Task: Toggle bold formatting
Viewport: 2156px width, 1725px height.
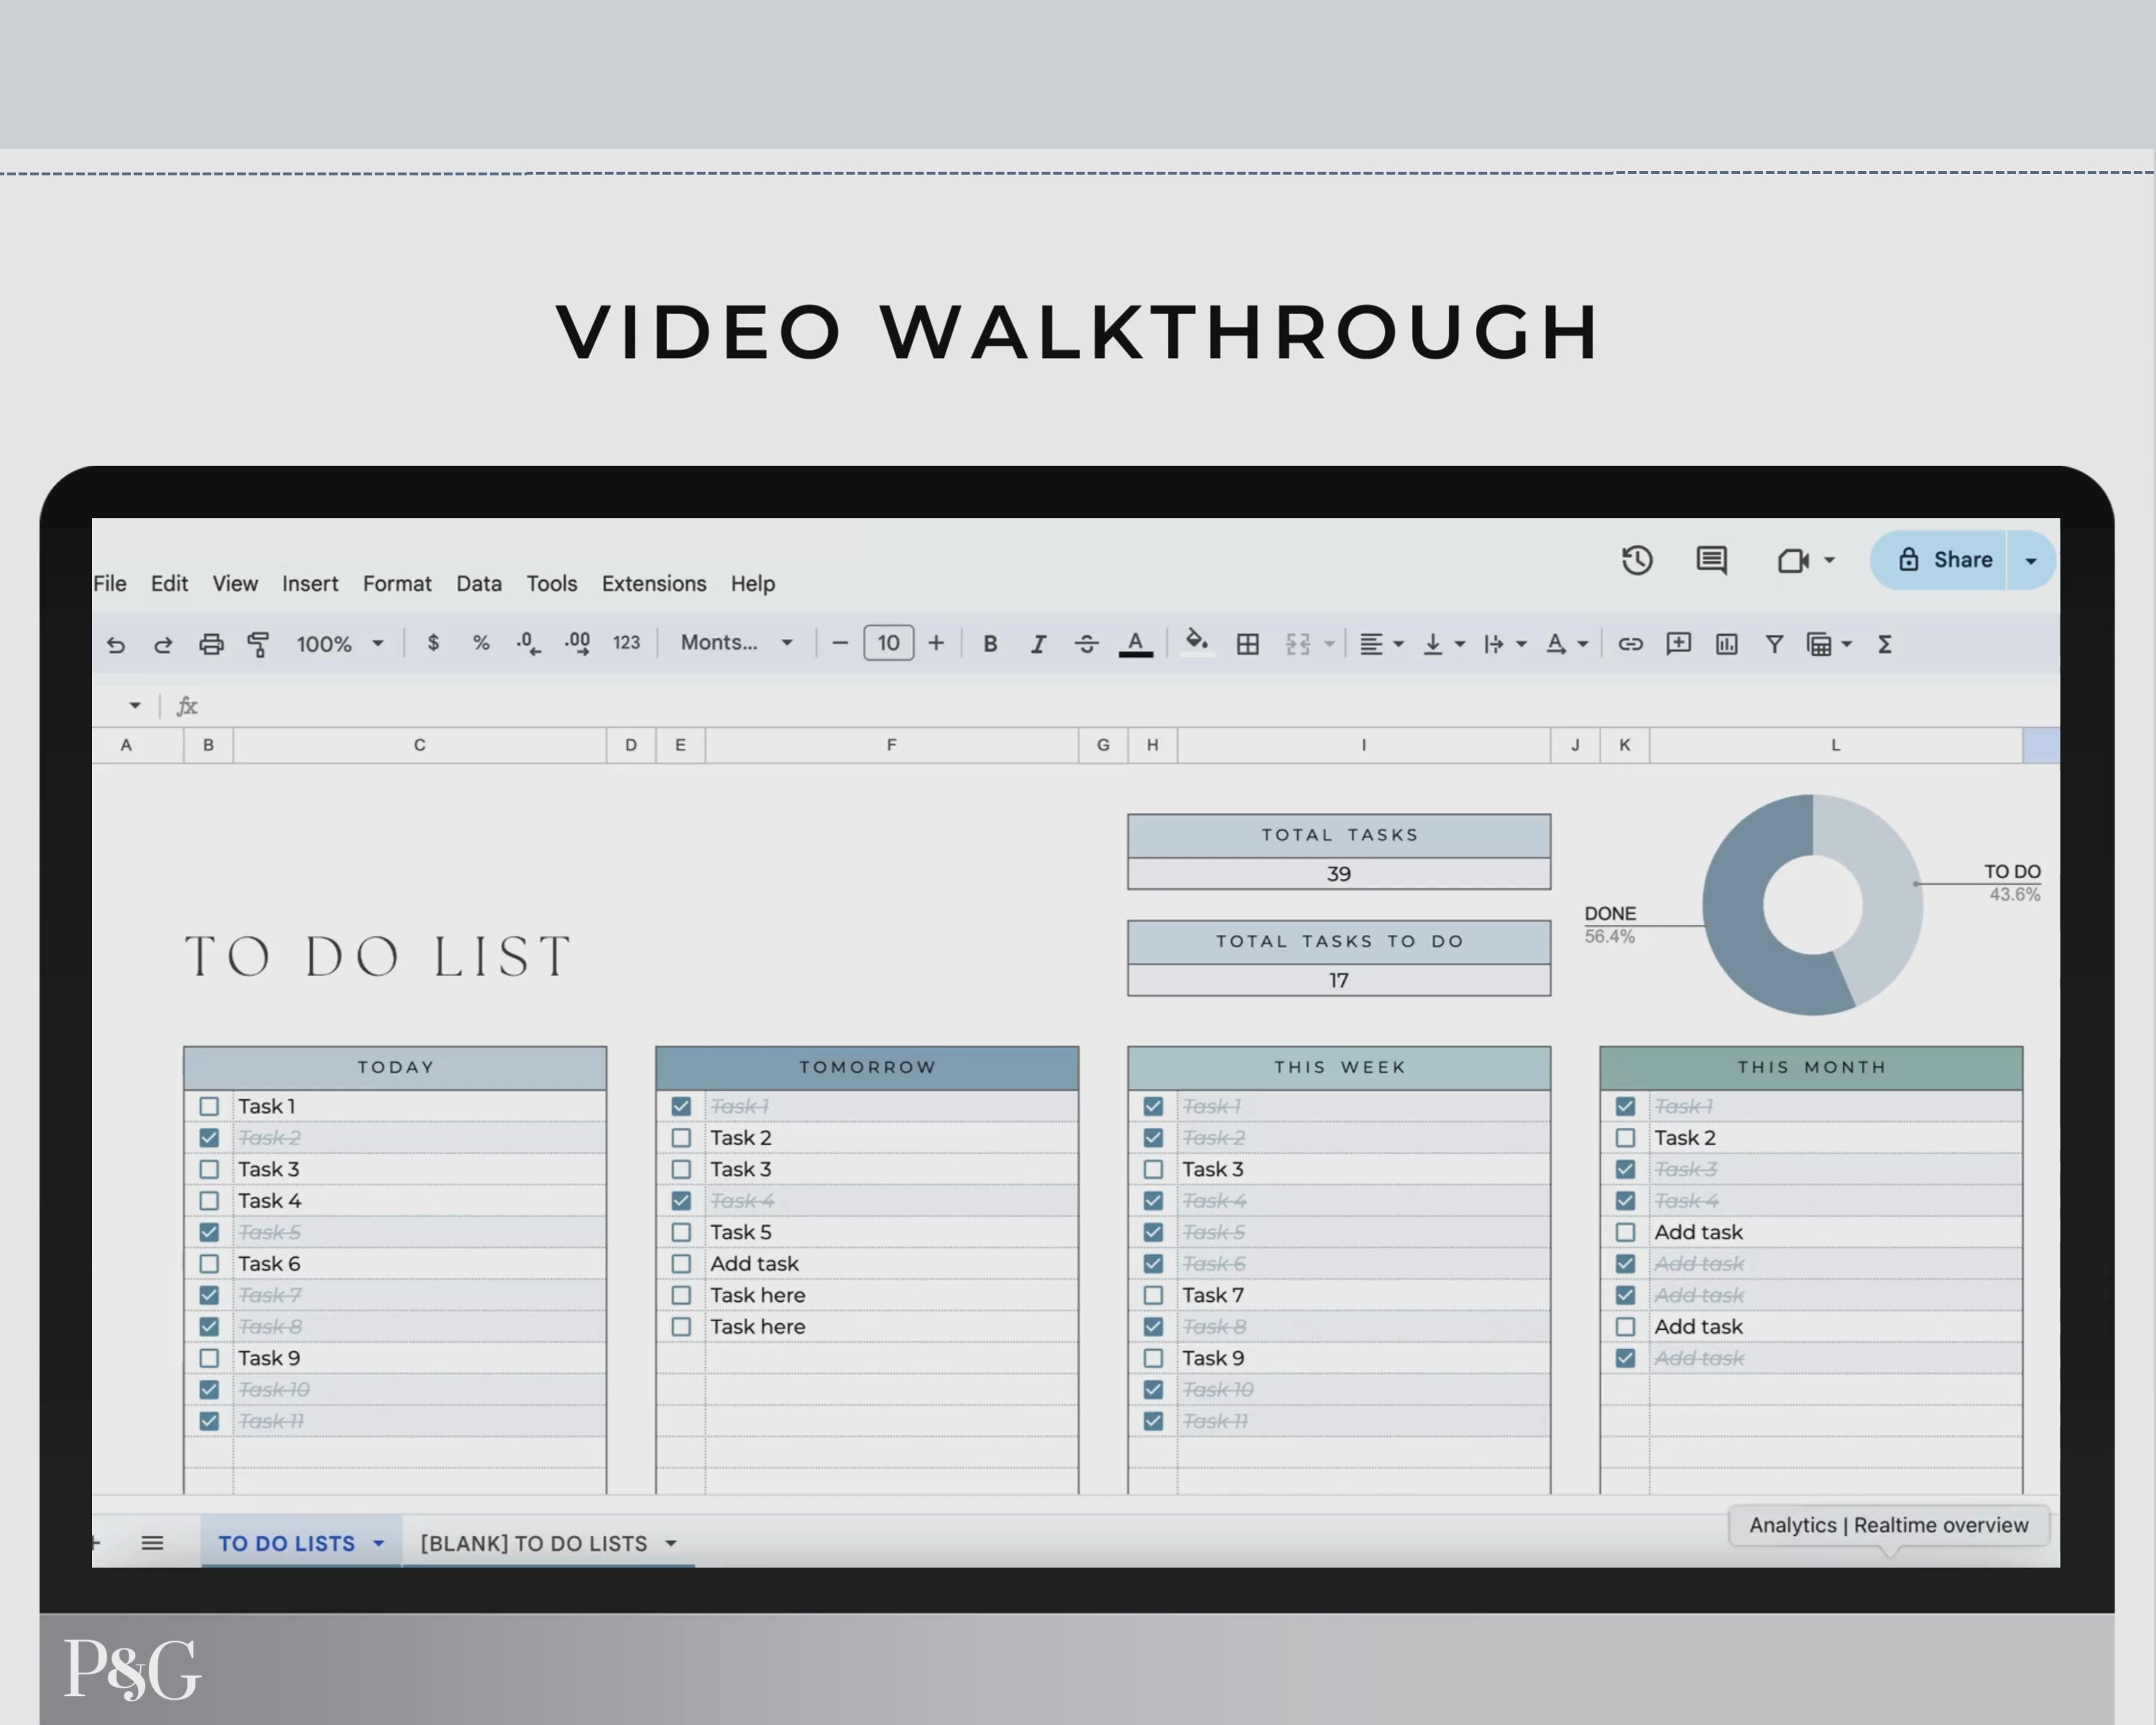Action: pos(990,644)
